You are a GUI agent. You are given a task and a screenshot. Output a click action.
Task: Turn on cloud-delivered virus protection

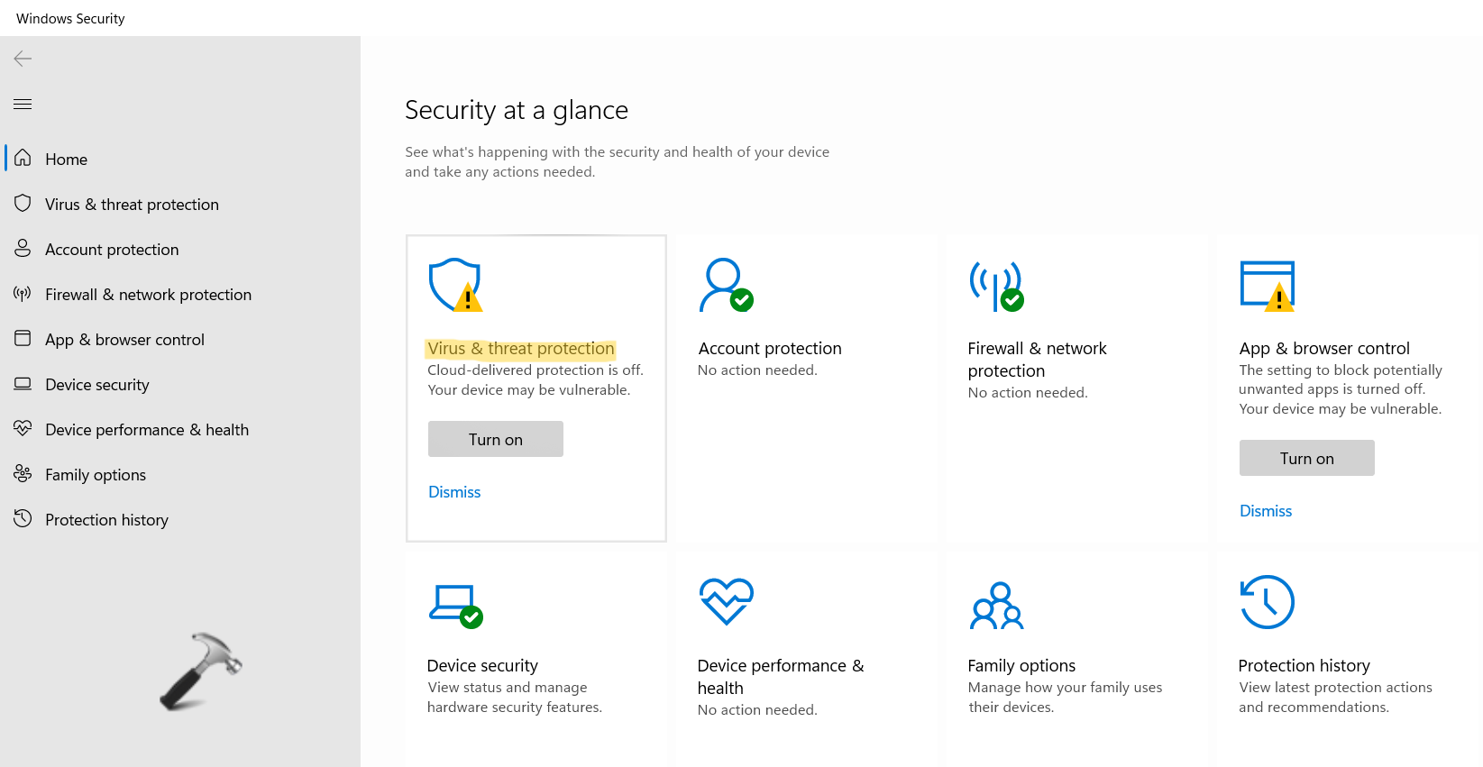496,439
